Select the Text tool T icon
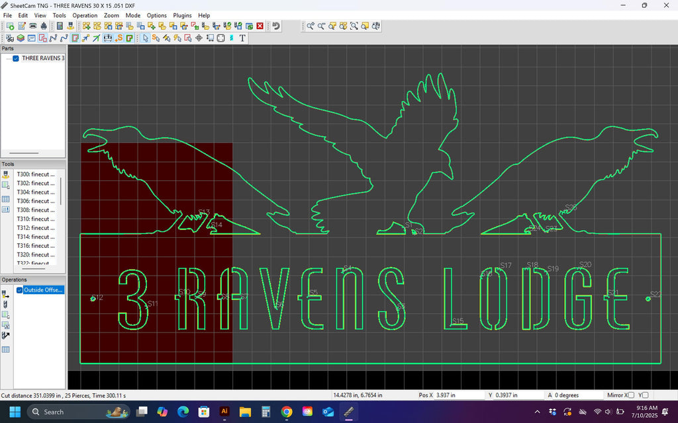678x423 pixels. click(x=242, y=38)
